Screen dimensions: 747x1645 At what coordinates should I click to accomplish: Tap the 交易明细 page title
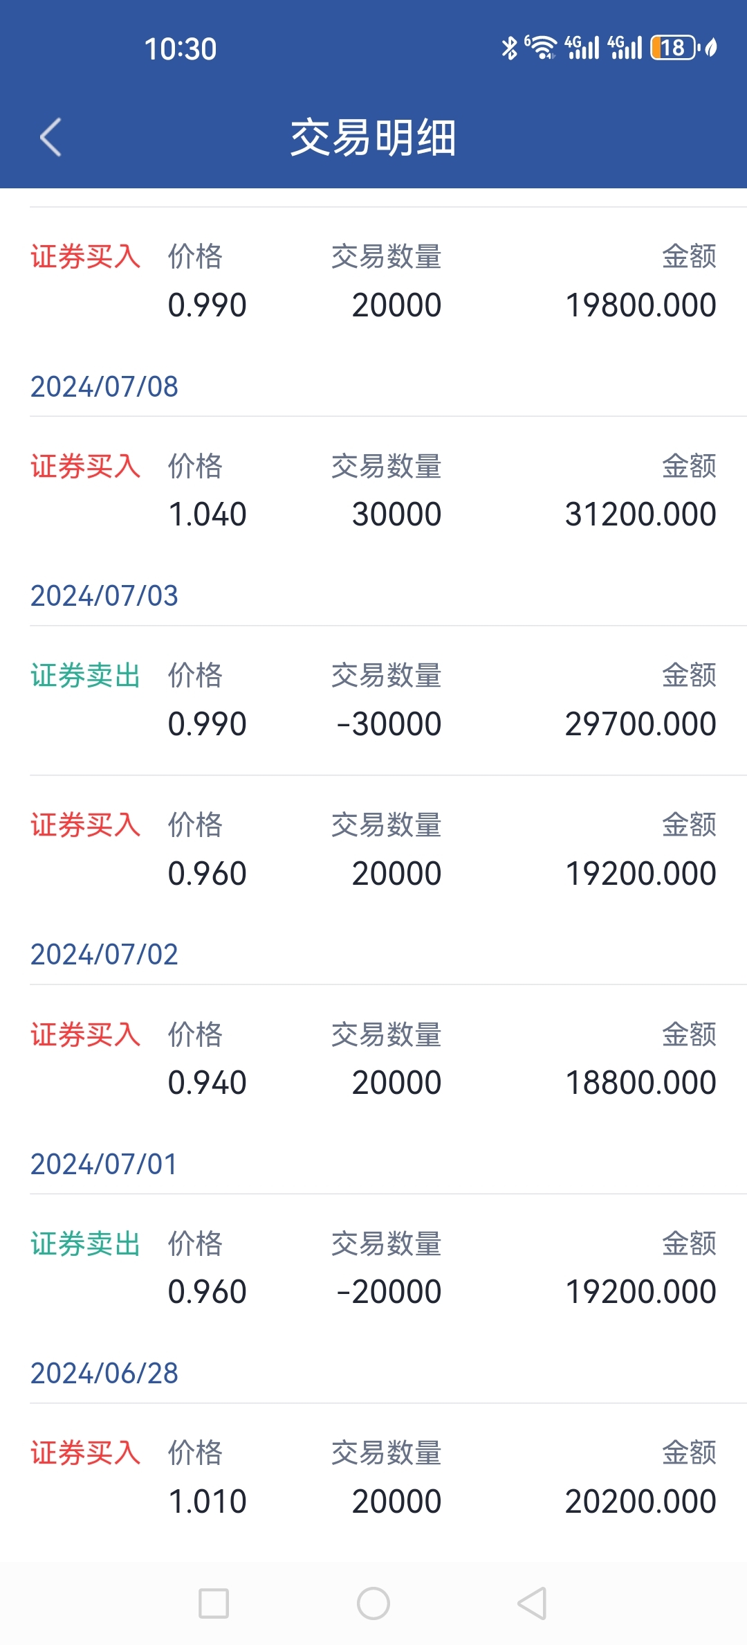[x=373, y=137]
